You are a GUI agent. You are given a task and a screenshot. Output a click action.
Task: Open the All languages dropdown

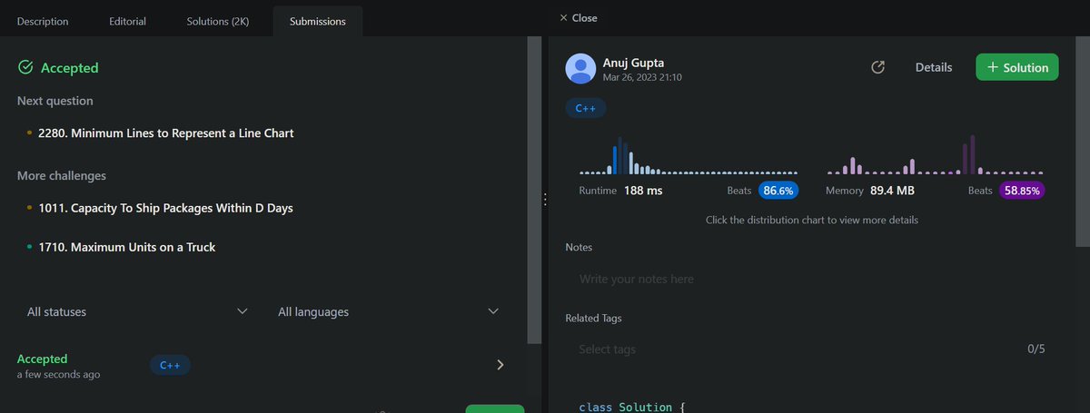tap(389, 311)
